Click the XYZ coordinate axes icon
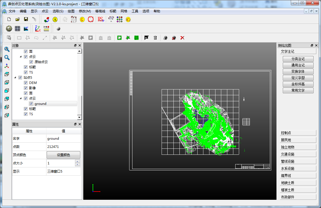 pos(38,28)
